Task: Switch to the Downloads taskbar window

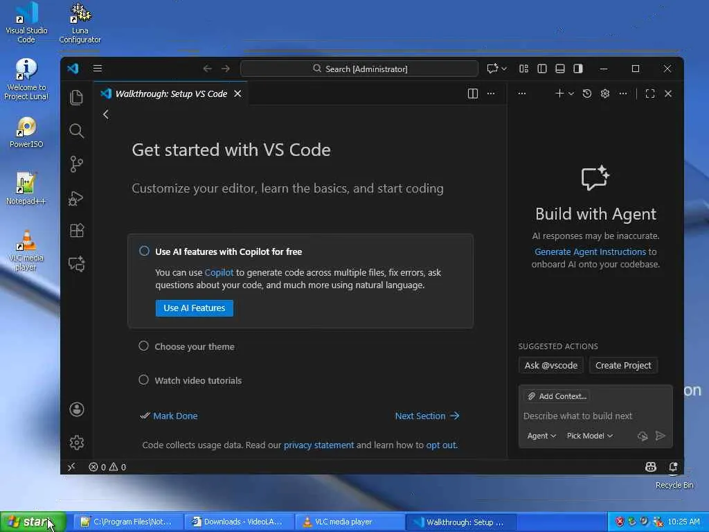Action: [x=239, y=522]
